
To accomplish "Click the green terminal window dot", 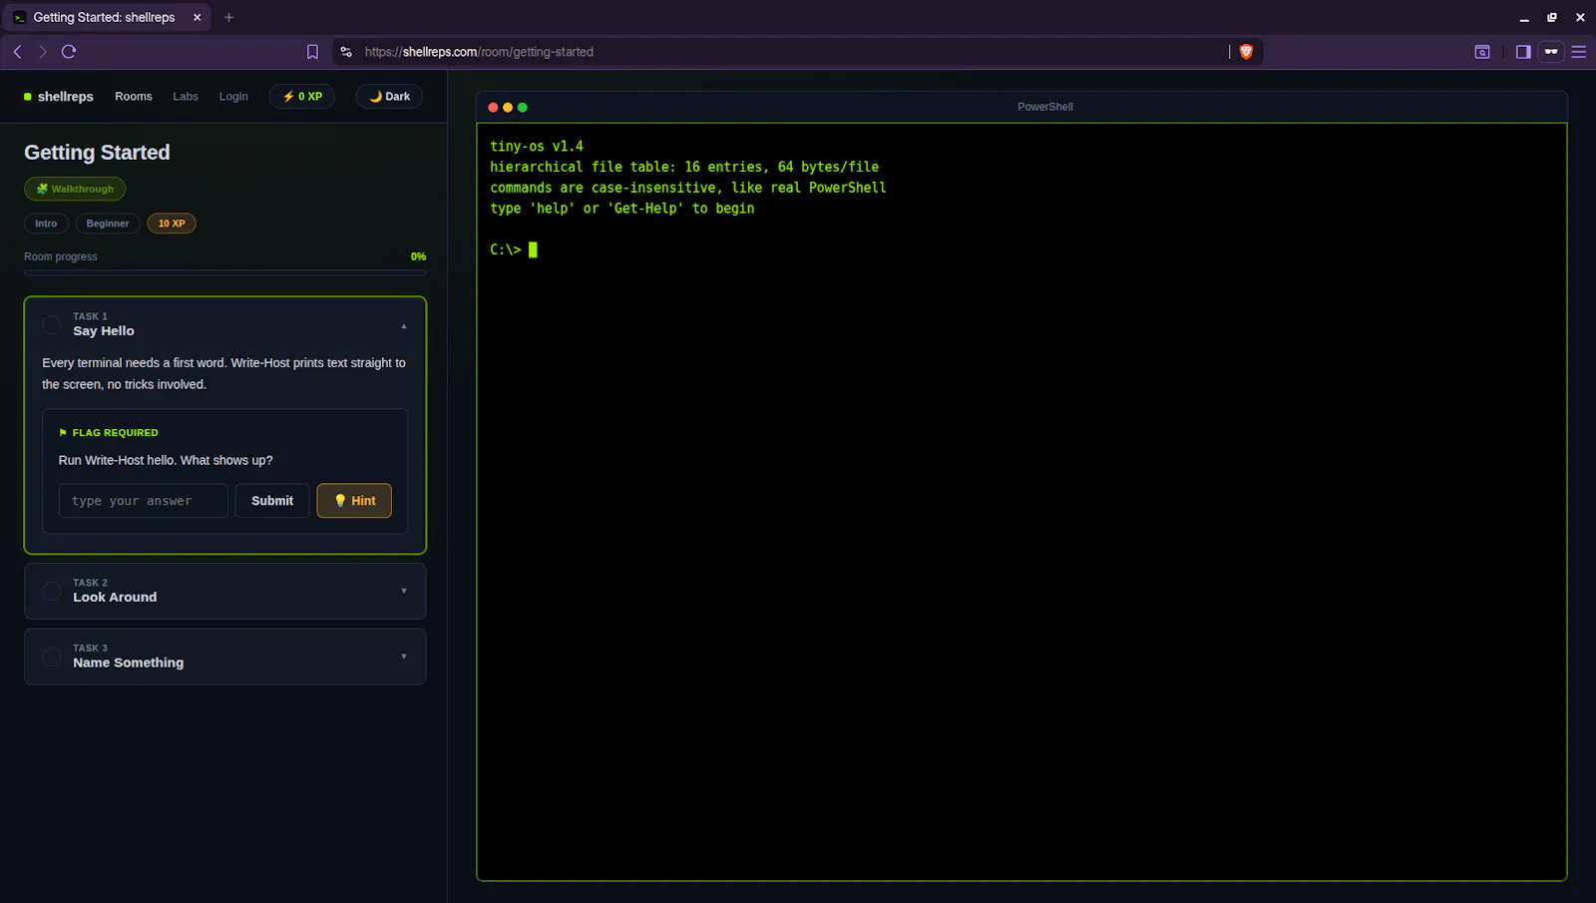I will (x=522, y=107).
